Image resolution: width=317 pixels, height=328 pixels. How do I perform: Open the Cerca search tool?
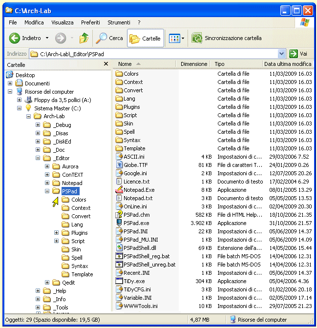tap(109, 38)
